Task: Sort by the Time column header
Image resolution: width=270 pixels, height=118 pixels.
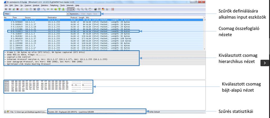Action: 15,18
